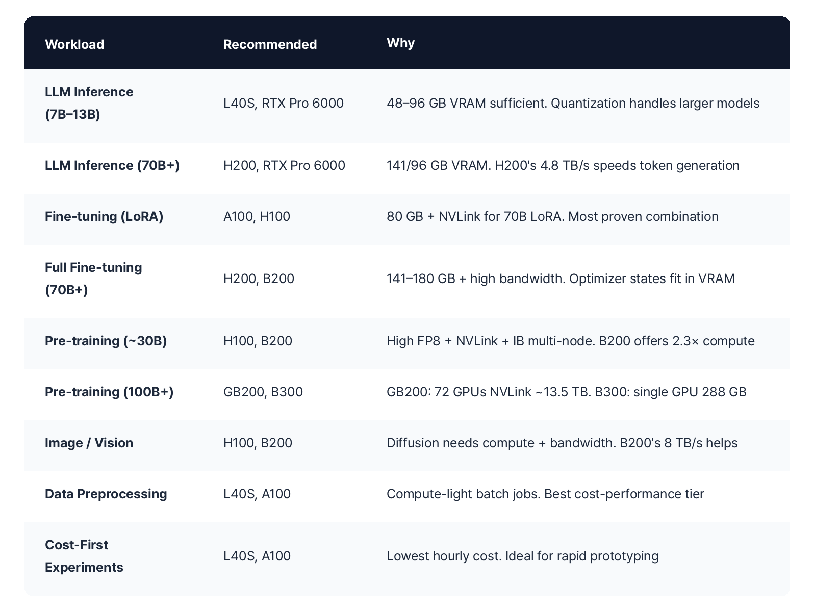Select the 'Pre-training (100B+)' workload cell
814x612 pixels.
(109, 392)
